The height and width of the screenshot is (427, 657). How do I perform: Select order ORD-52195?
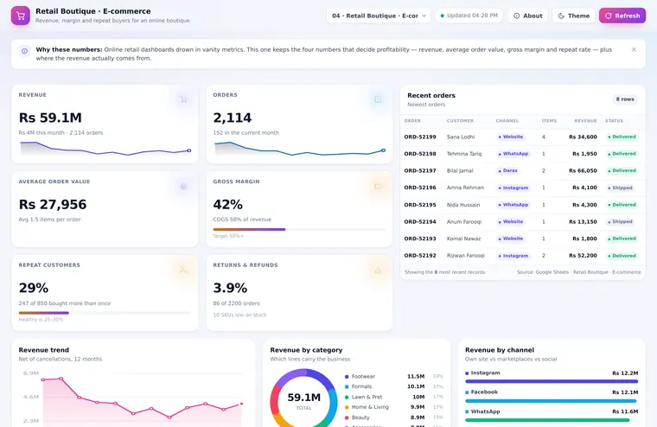(x=522, y=205)
